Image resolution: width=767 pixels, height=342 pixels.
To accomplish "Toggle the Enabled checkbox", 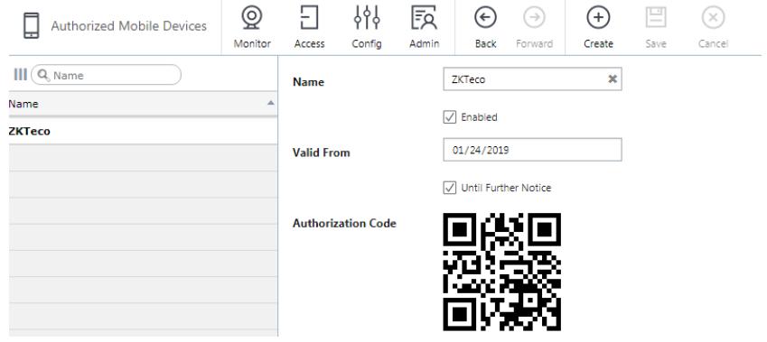I will pos(450,117).
